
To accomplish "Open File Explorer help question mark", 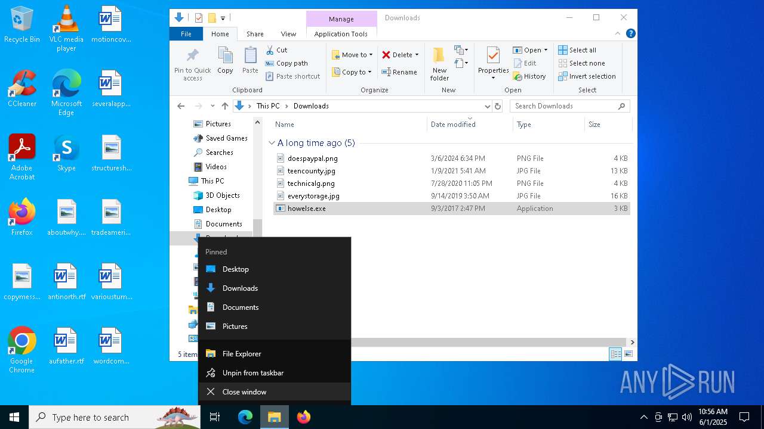I will (630, 33).
